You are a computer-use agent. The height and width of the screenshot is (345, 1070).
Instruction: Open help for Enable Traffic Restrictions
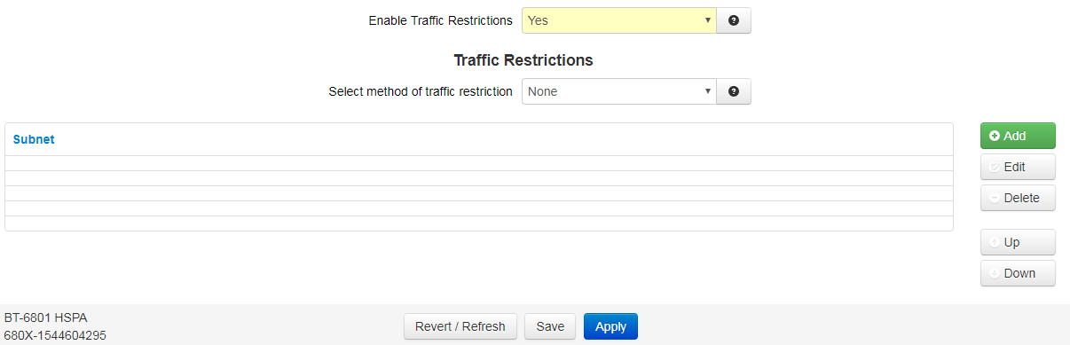pyautogui.click(x=734, y=20)
